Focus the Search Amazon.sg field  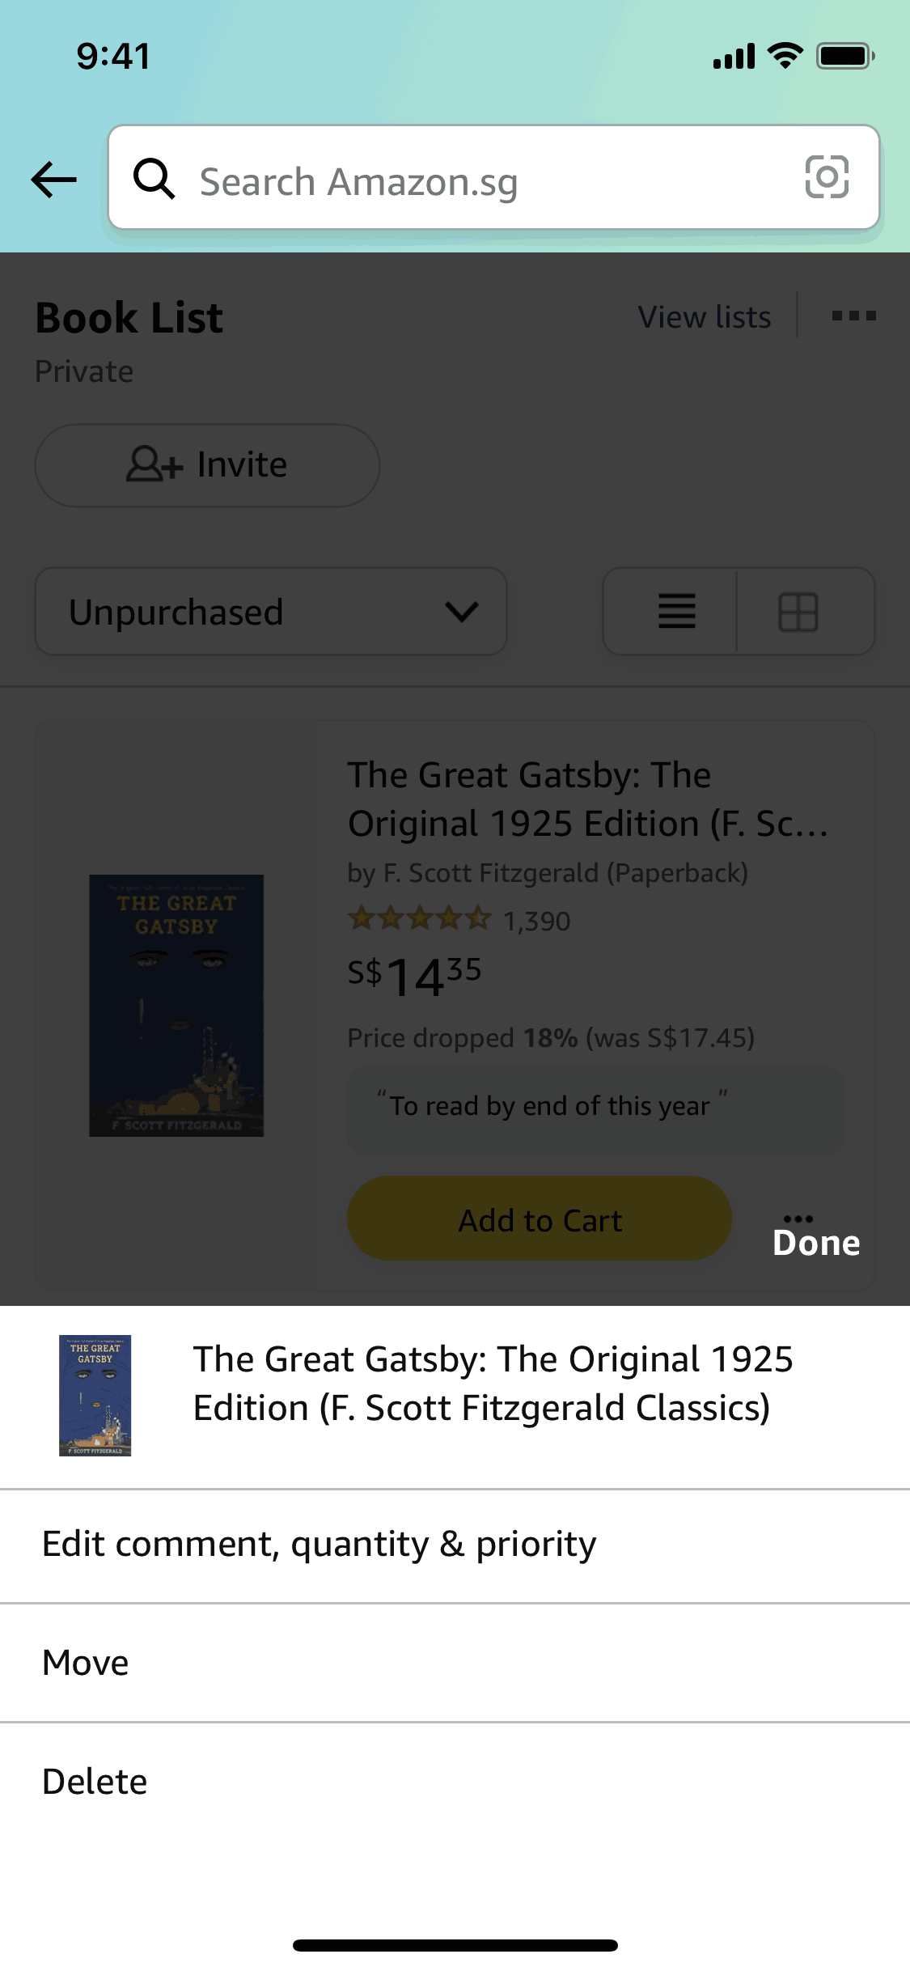[x=485, y=181]
